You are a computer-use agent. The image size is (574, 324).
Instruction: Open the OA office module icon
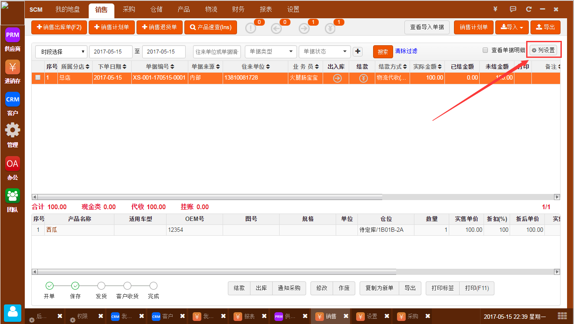[x=13, y=164]
